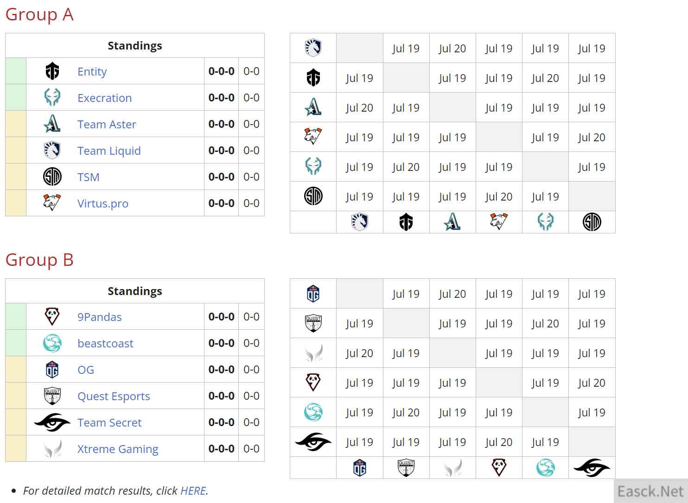Click the Virtus.pro logo in Group A standings
Image resolution: width=688 pixels, height=503 pixels.
52,203
